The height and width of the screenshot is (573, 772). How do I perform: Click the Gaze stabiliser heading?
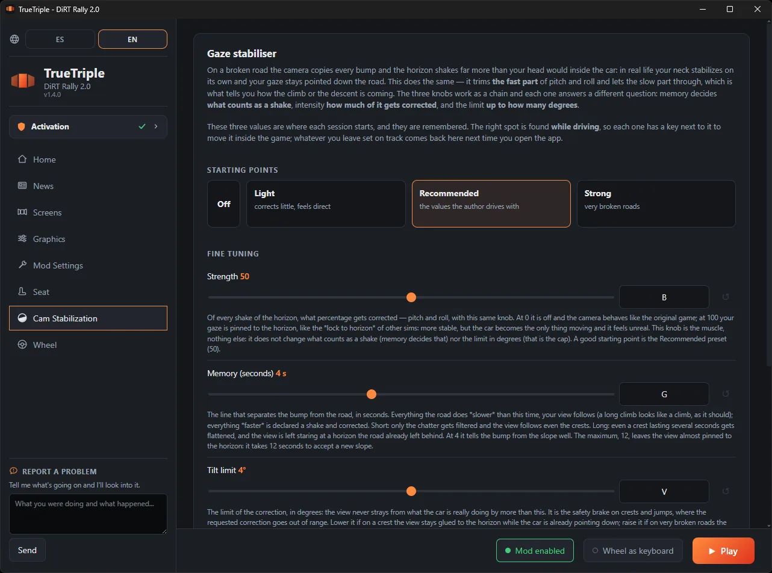pyautogui.click(x=242, y=54)
